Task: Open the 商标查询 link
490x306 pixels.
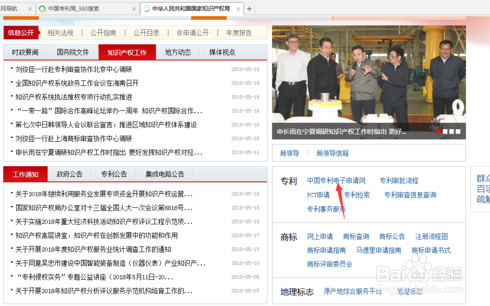Action: (x=356, y=236)
